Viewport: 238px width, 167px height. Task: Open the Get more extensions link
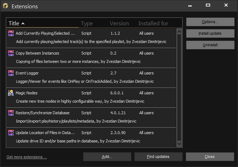click(x=27, y=157)
